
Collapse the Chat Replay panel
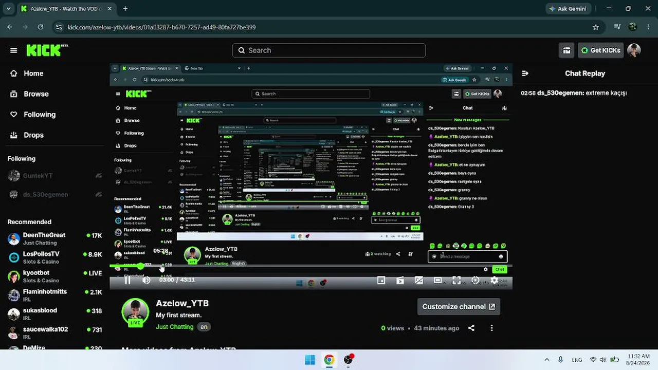click(525, 73)
